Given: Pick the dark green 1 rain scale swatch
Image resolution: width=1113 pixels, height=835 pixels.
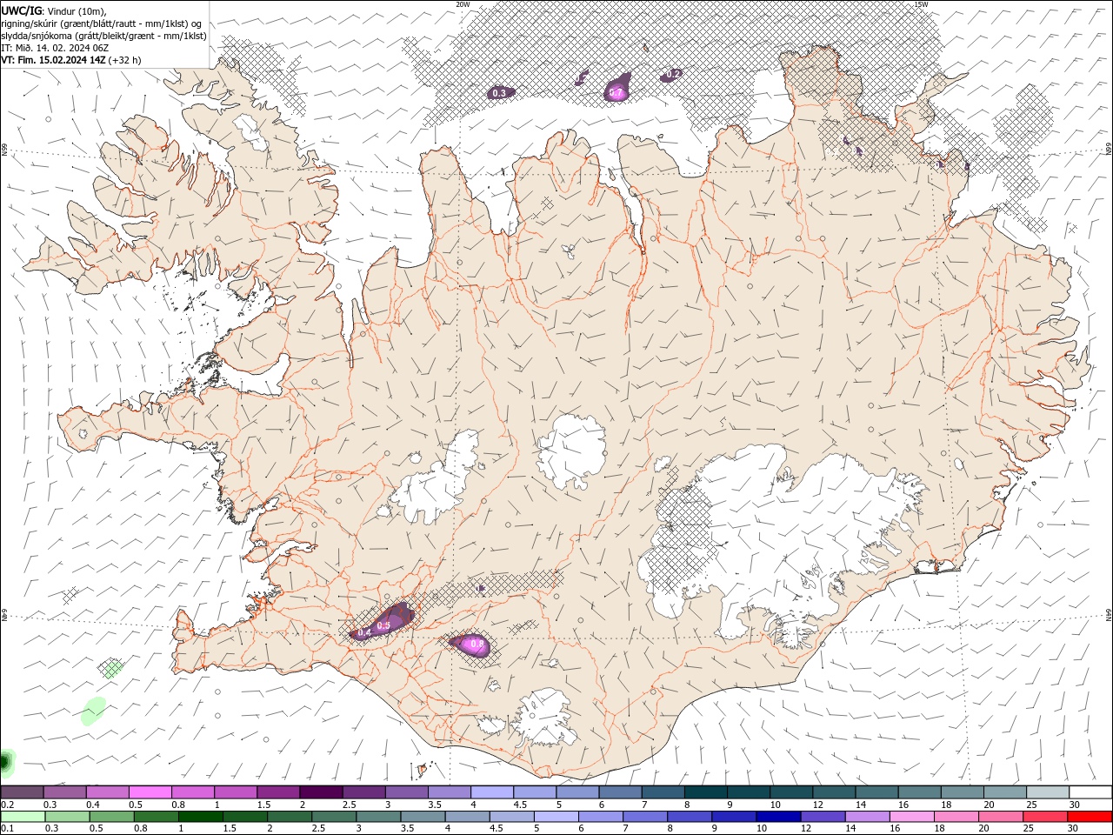Looking at the screenshot, I should click(200, 817).
